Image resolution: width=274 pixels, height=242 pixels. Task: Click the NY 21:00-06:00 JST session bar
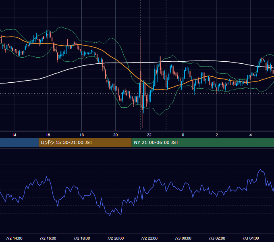[x=203, y=142]
